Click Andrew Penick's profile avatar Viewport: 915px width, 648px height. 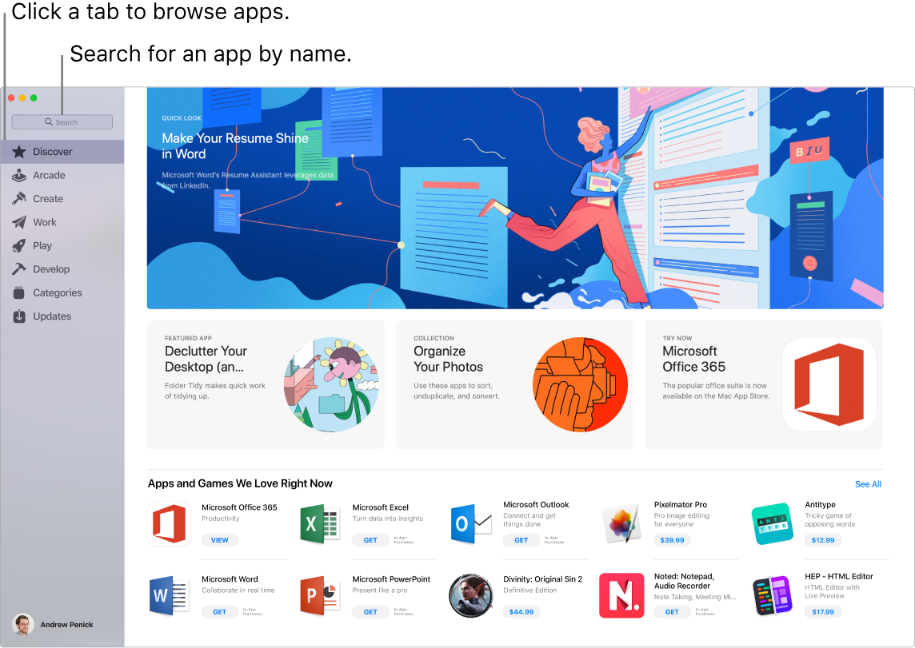click(22, 625)
